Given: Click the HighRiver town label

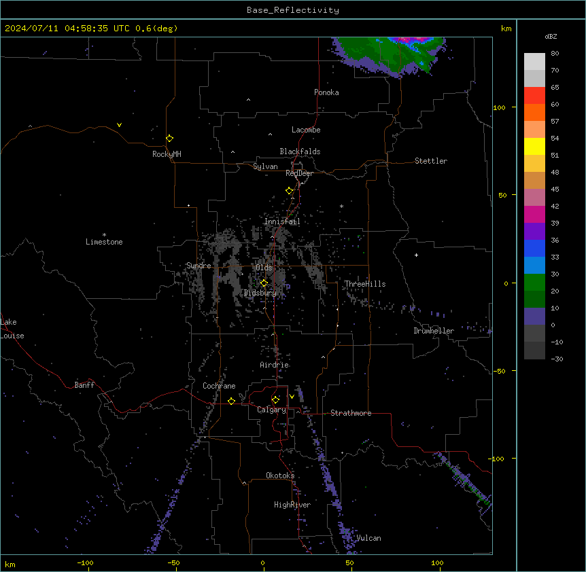Looking at the screenshot, I should 292,505.
